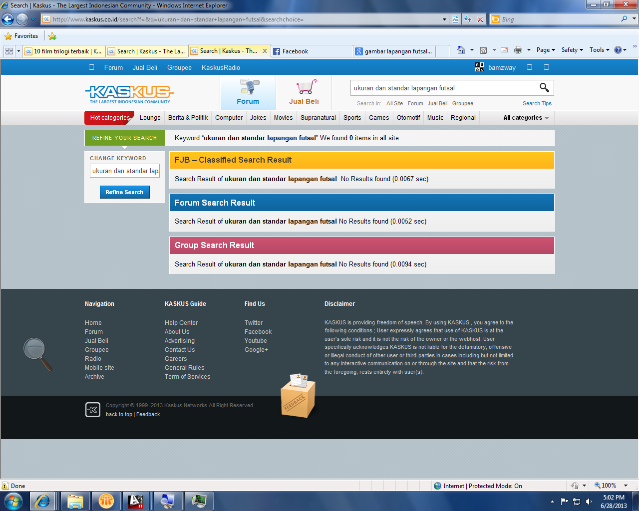Image resolution: width=639 pixels, height=511 pixels.
Task: Click the main Kaskus search box
Action: pos(443,88)
